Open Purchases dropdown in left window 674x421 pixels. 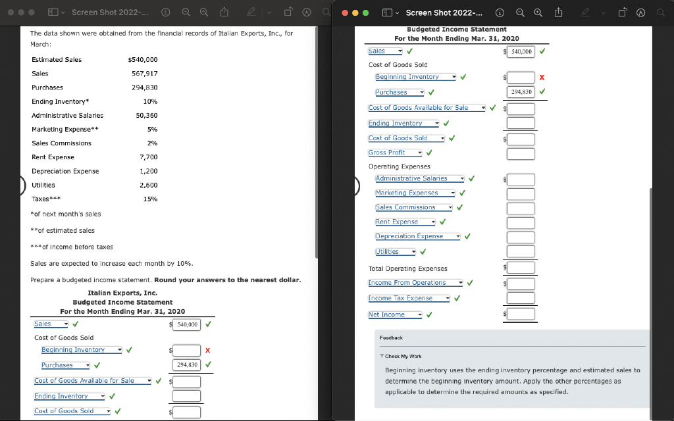click(65, 365)
